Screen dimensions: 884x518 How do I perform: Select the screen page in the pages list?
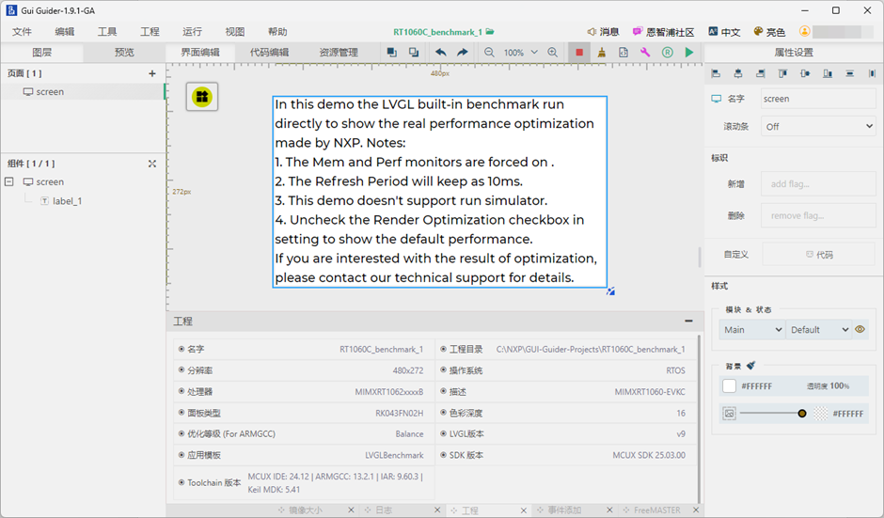pyautogui.click(x=83, y=91)
